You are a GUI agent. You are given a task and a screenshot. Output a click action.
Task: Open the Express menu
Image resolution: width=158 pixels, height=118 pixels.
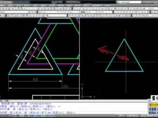(x=108, y=6)
